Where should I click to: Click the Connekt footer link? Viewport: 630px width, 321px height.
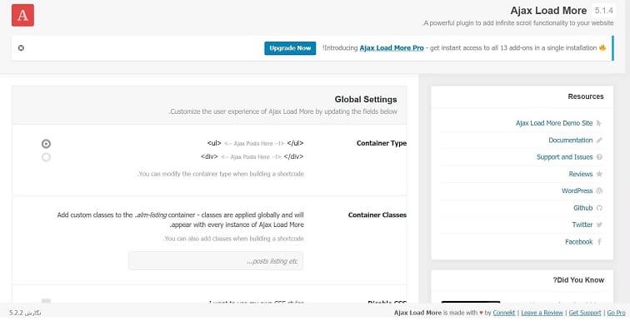click(x=504, y=313)
